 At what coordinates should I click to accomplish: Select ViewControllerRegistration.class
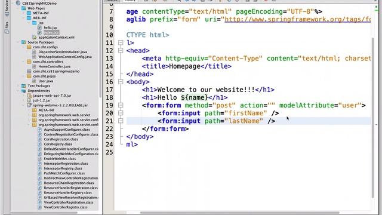tap(69, 202)
